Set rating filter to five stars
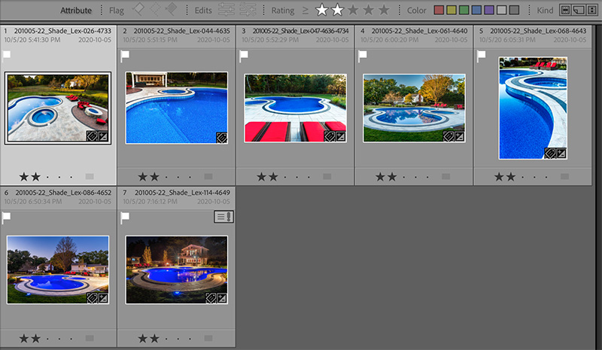 [x=385, y=11]
